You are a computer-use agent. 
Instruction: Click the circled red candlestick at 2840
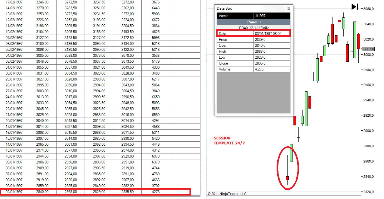(288, 178)
